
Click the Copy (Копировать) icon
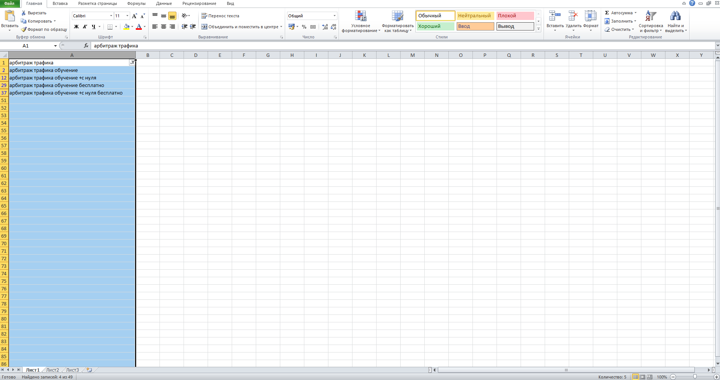(24, 21)
